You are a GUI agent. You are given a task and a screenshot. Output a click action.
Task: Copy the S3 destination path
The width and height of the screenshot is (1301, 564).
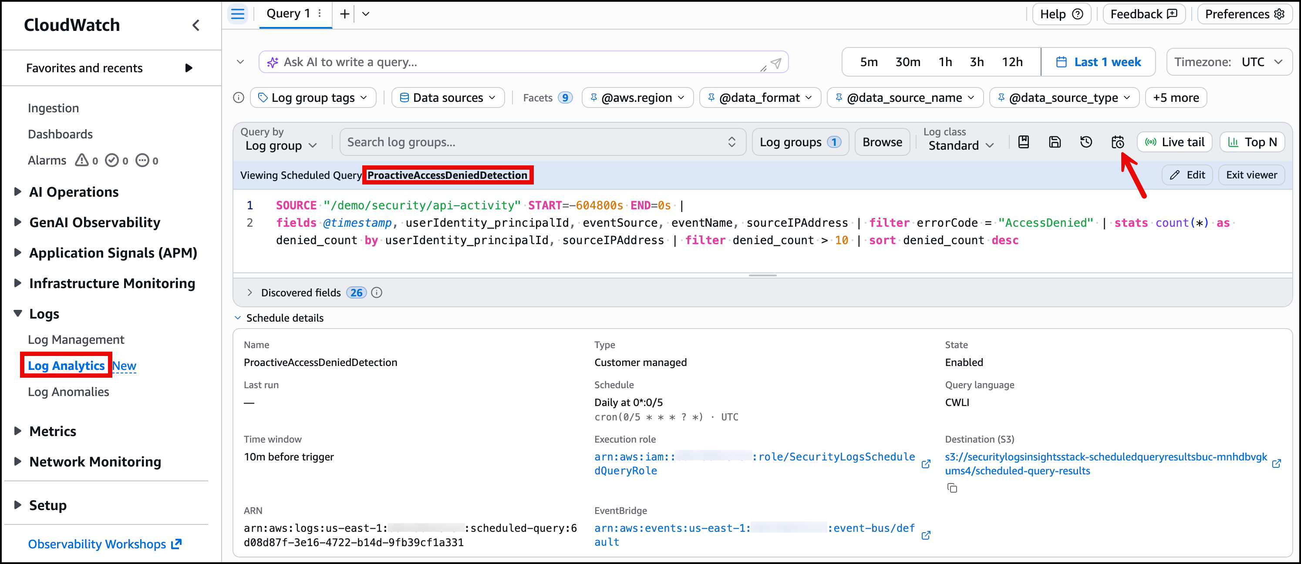[952, 488]
